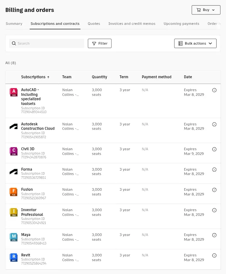Click 3 year term in Fusion row

pos(125,189)
